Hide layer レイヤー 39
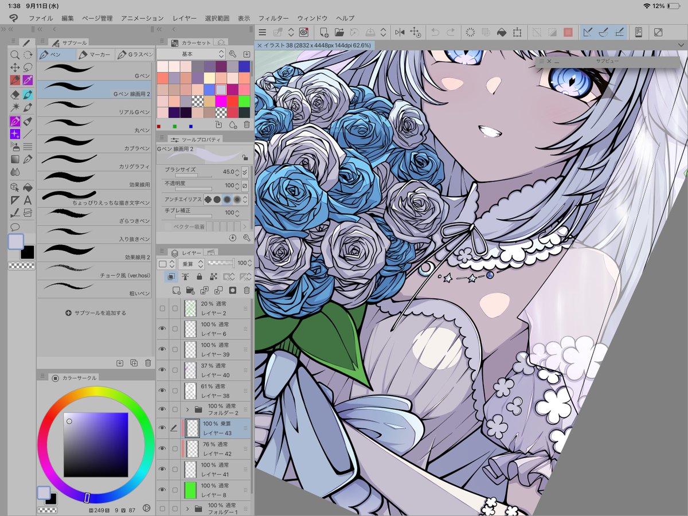This screenshot has height=516, width=688. (x=162, y=349)
